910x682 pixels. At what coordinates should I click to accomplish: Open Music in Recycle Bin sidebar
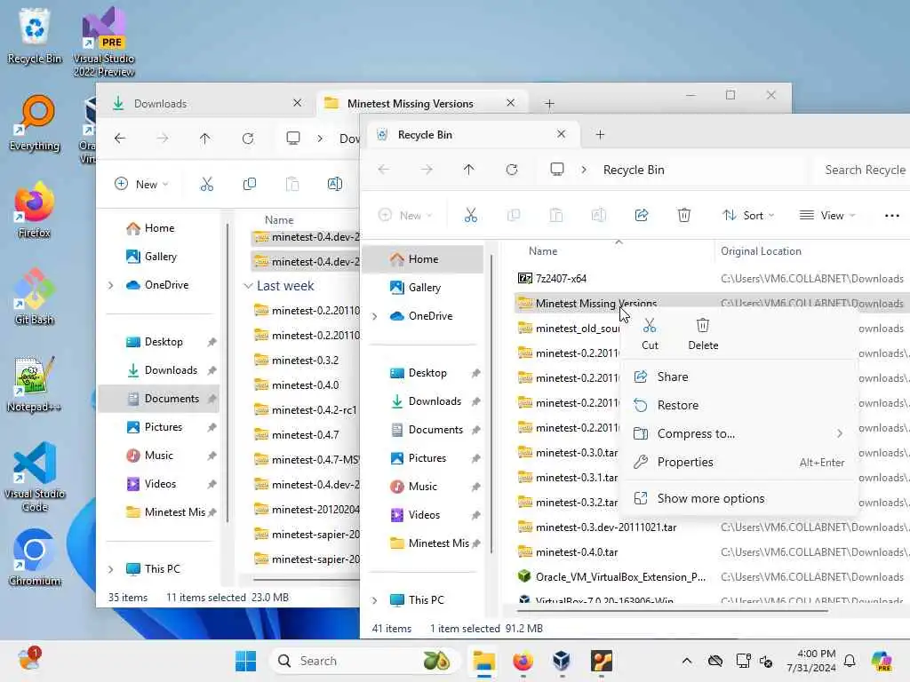(x=422, y=487)
